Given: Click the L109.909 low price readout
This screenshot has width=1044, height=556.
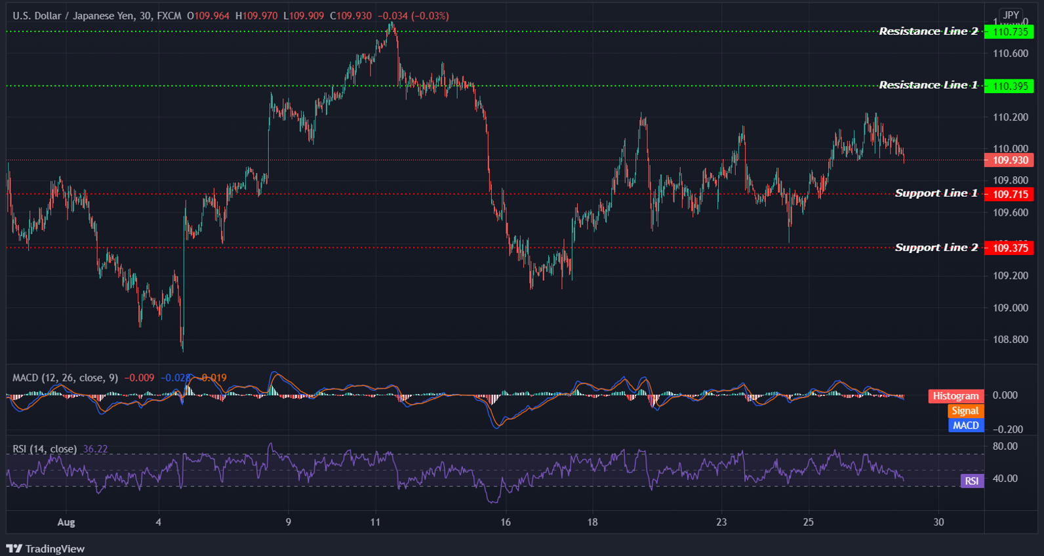Looking at the screenshot, I should click(304, 16).
